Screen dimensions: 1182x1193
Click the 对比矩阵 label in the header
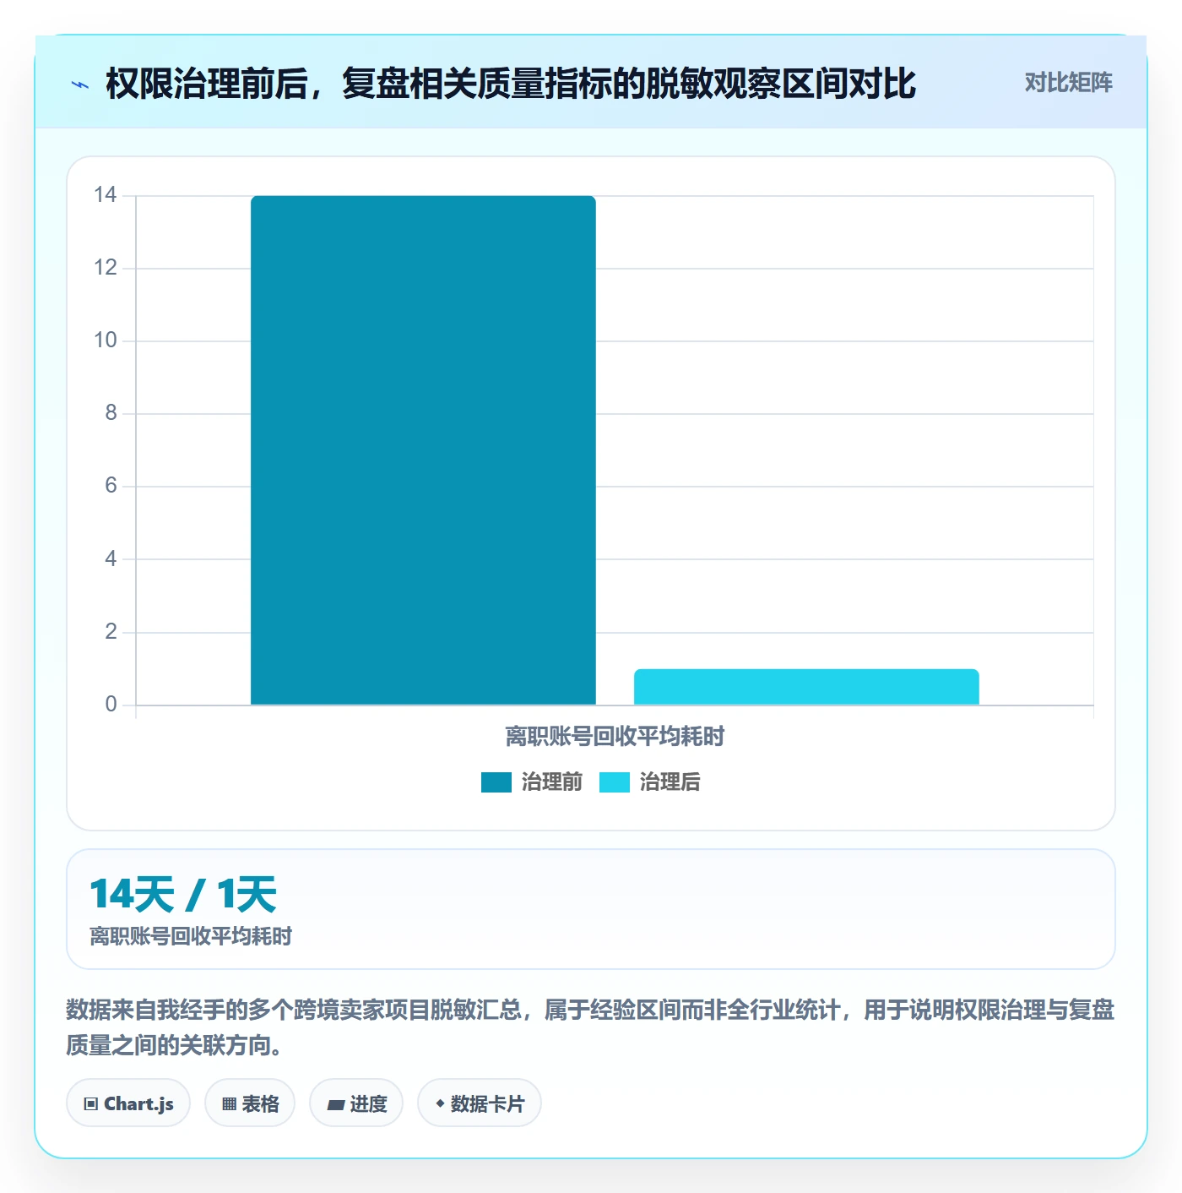1068,83
